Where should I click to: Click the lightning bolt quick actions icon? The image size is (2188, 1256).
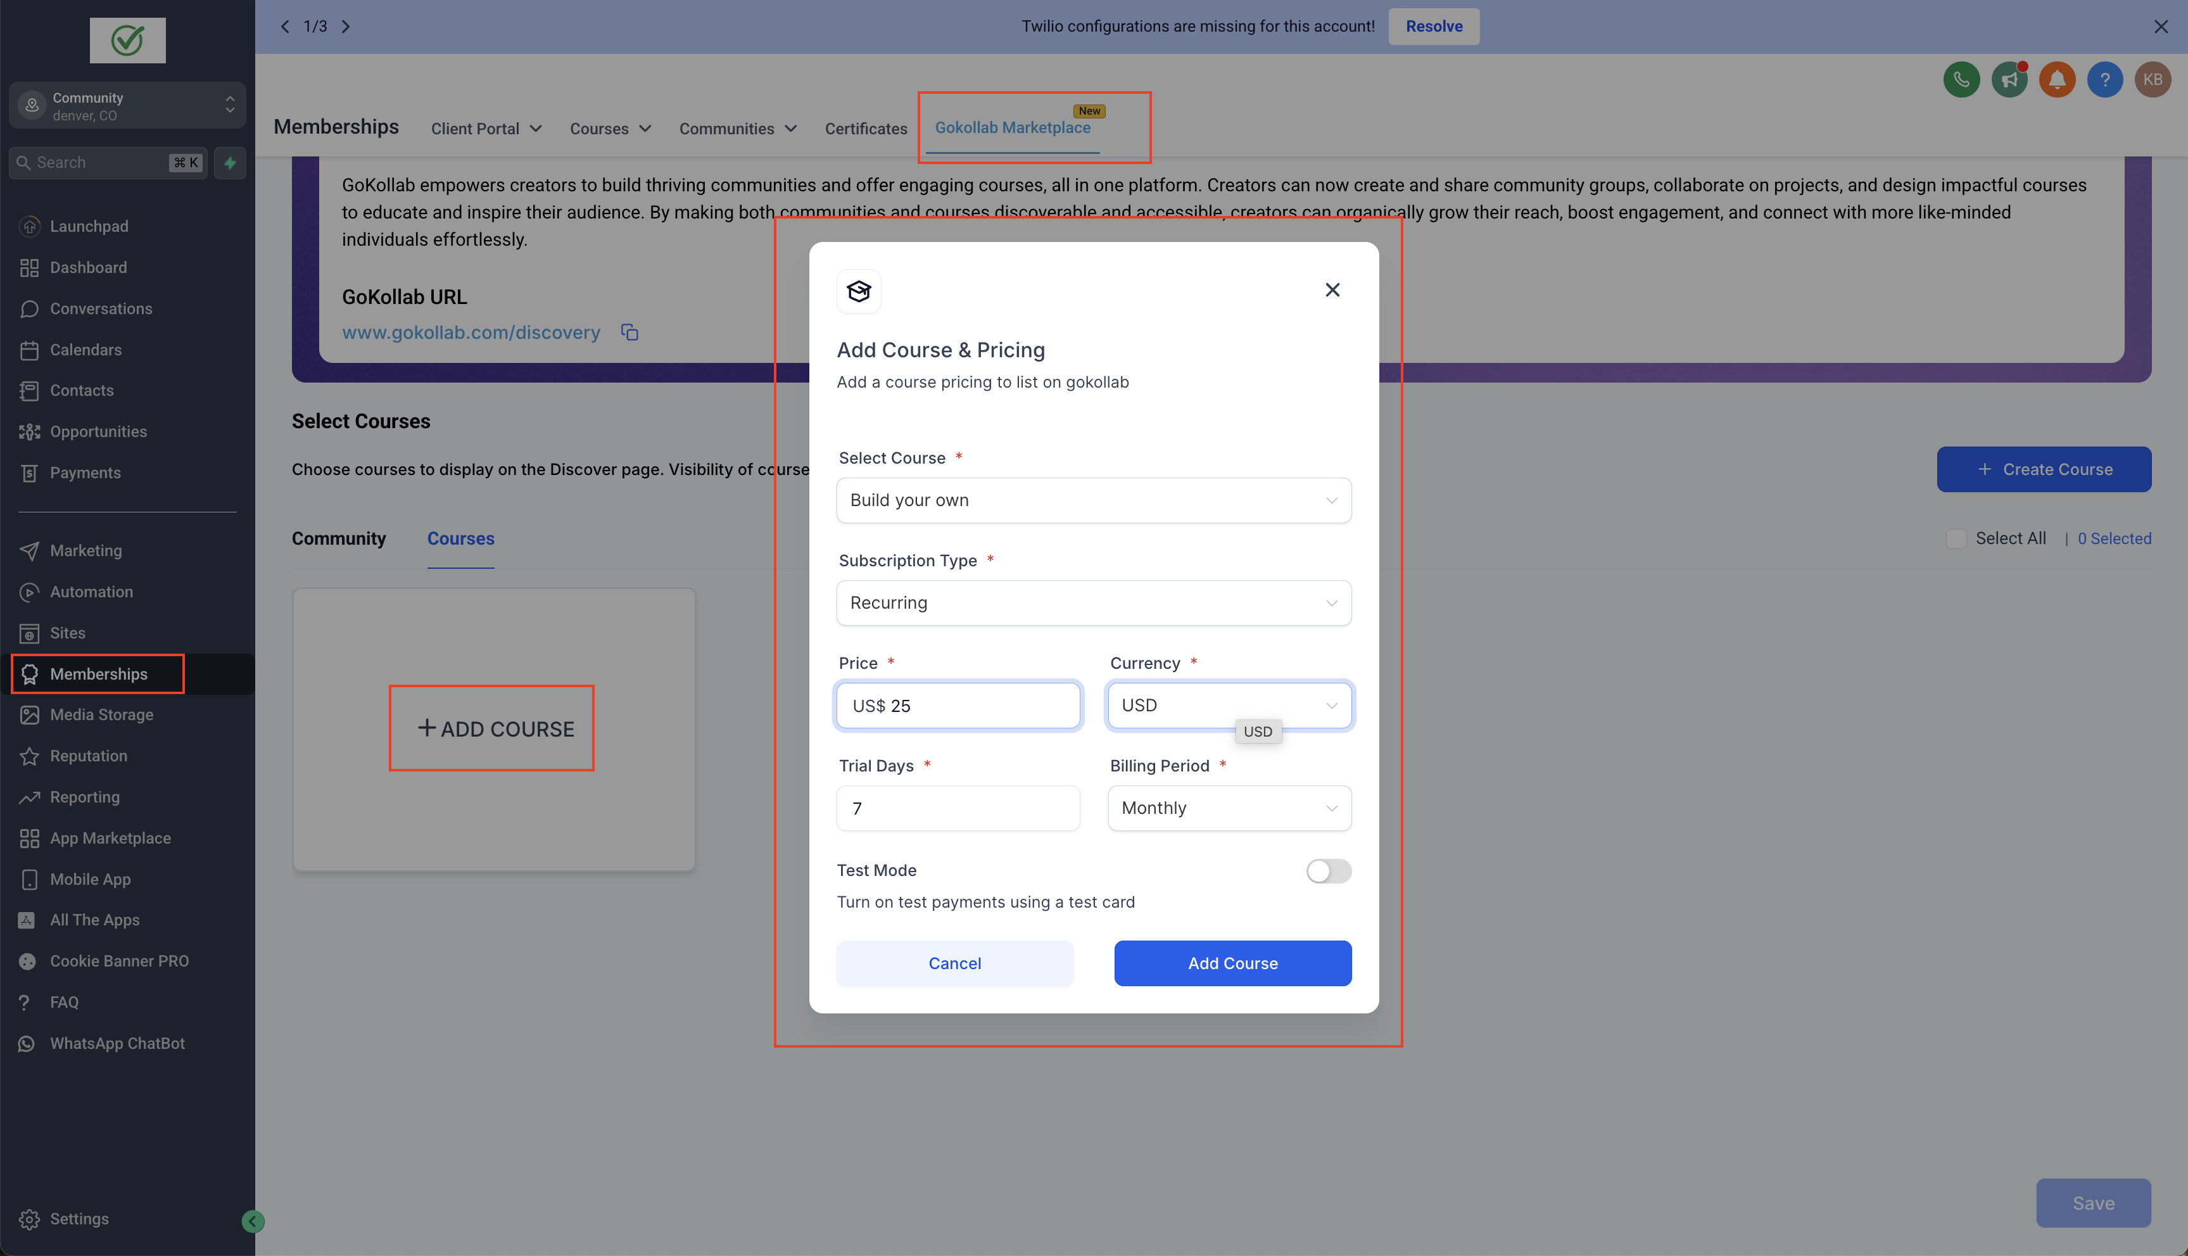229,162
